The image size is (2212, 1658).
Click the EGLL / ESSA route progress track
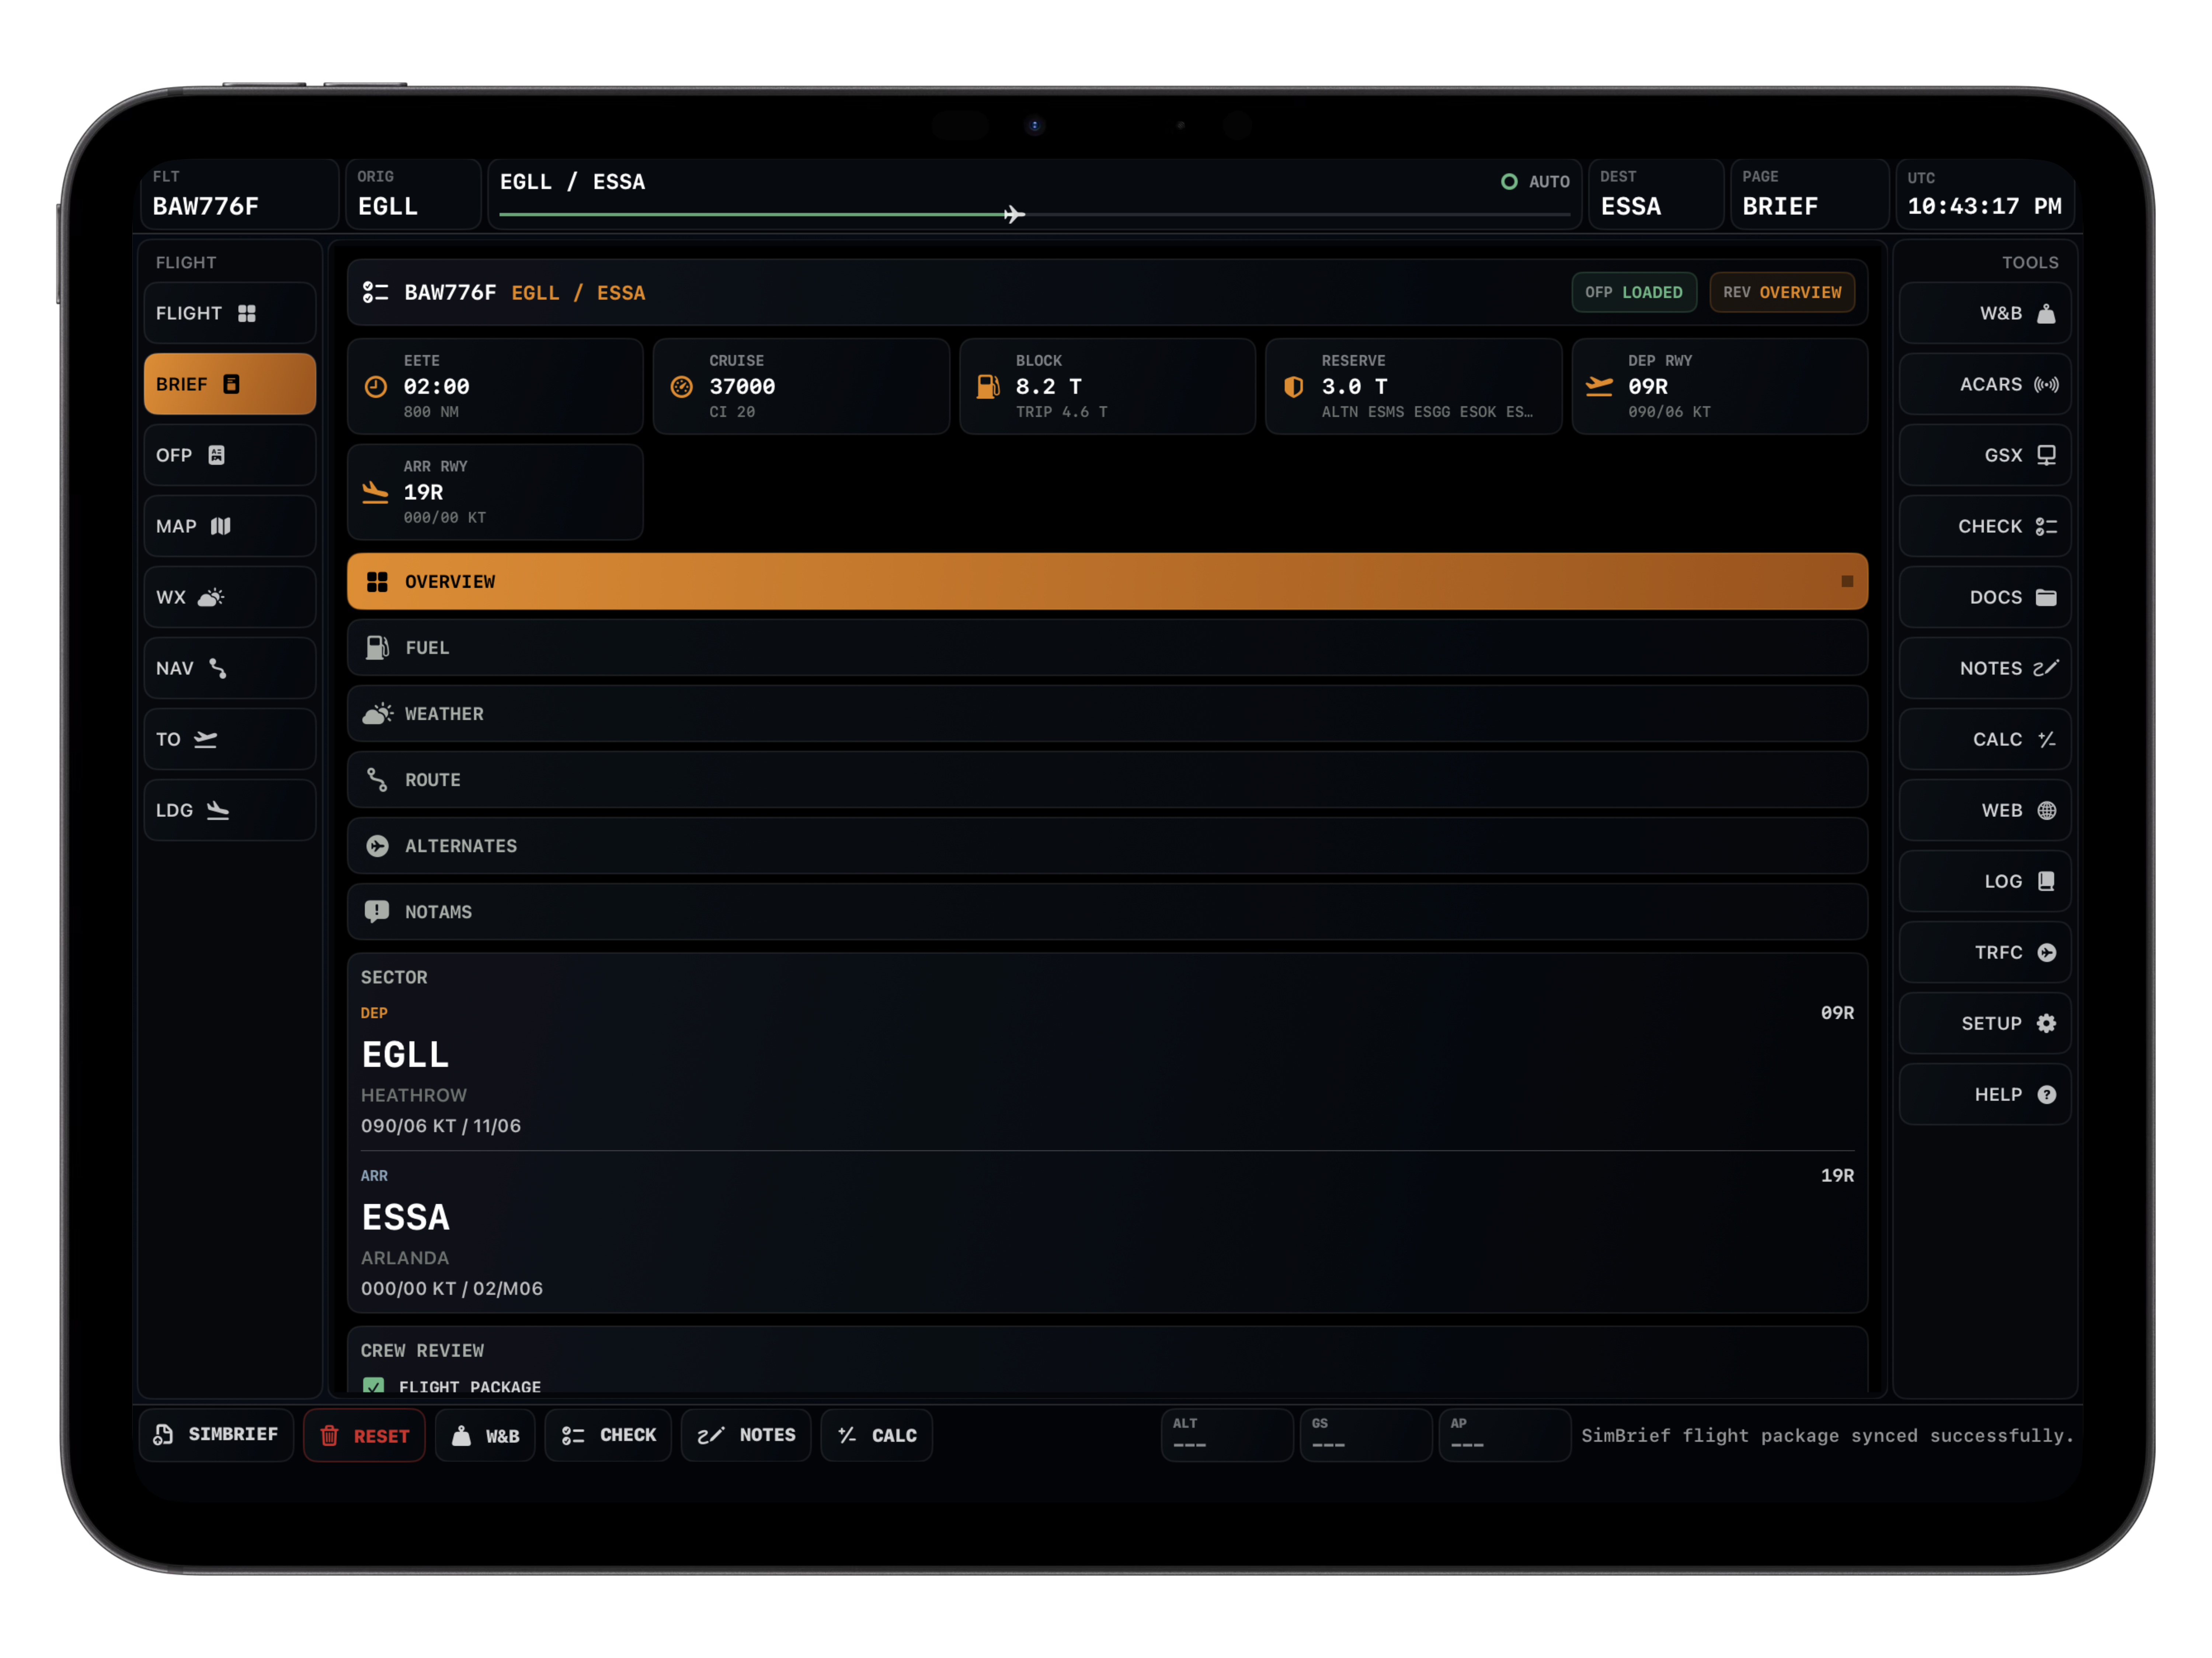(1034, 215)
